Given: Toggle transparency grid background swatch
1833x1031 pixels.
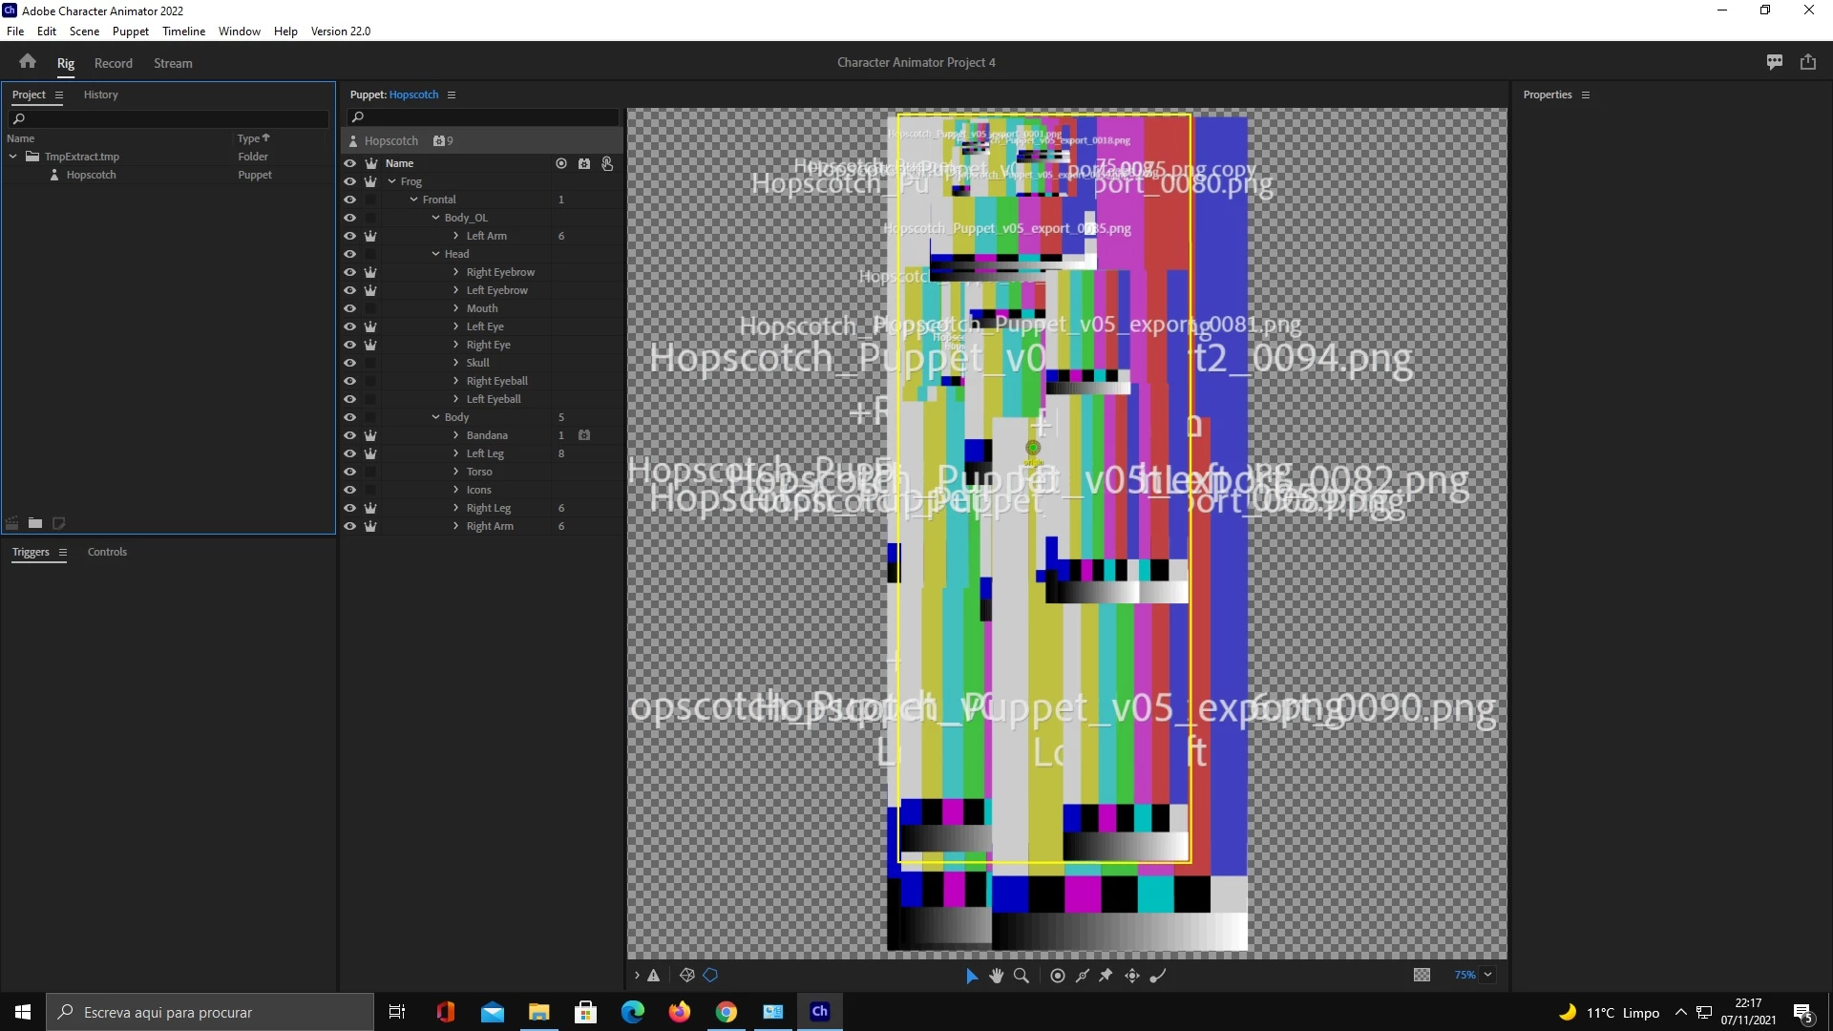Looking at the screenshot, I should coord(1422,976).
